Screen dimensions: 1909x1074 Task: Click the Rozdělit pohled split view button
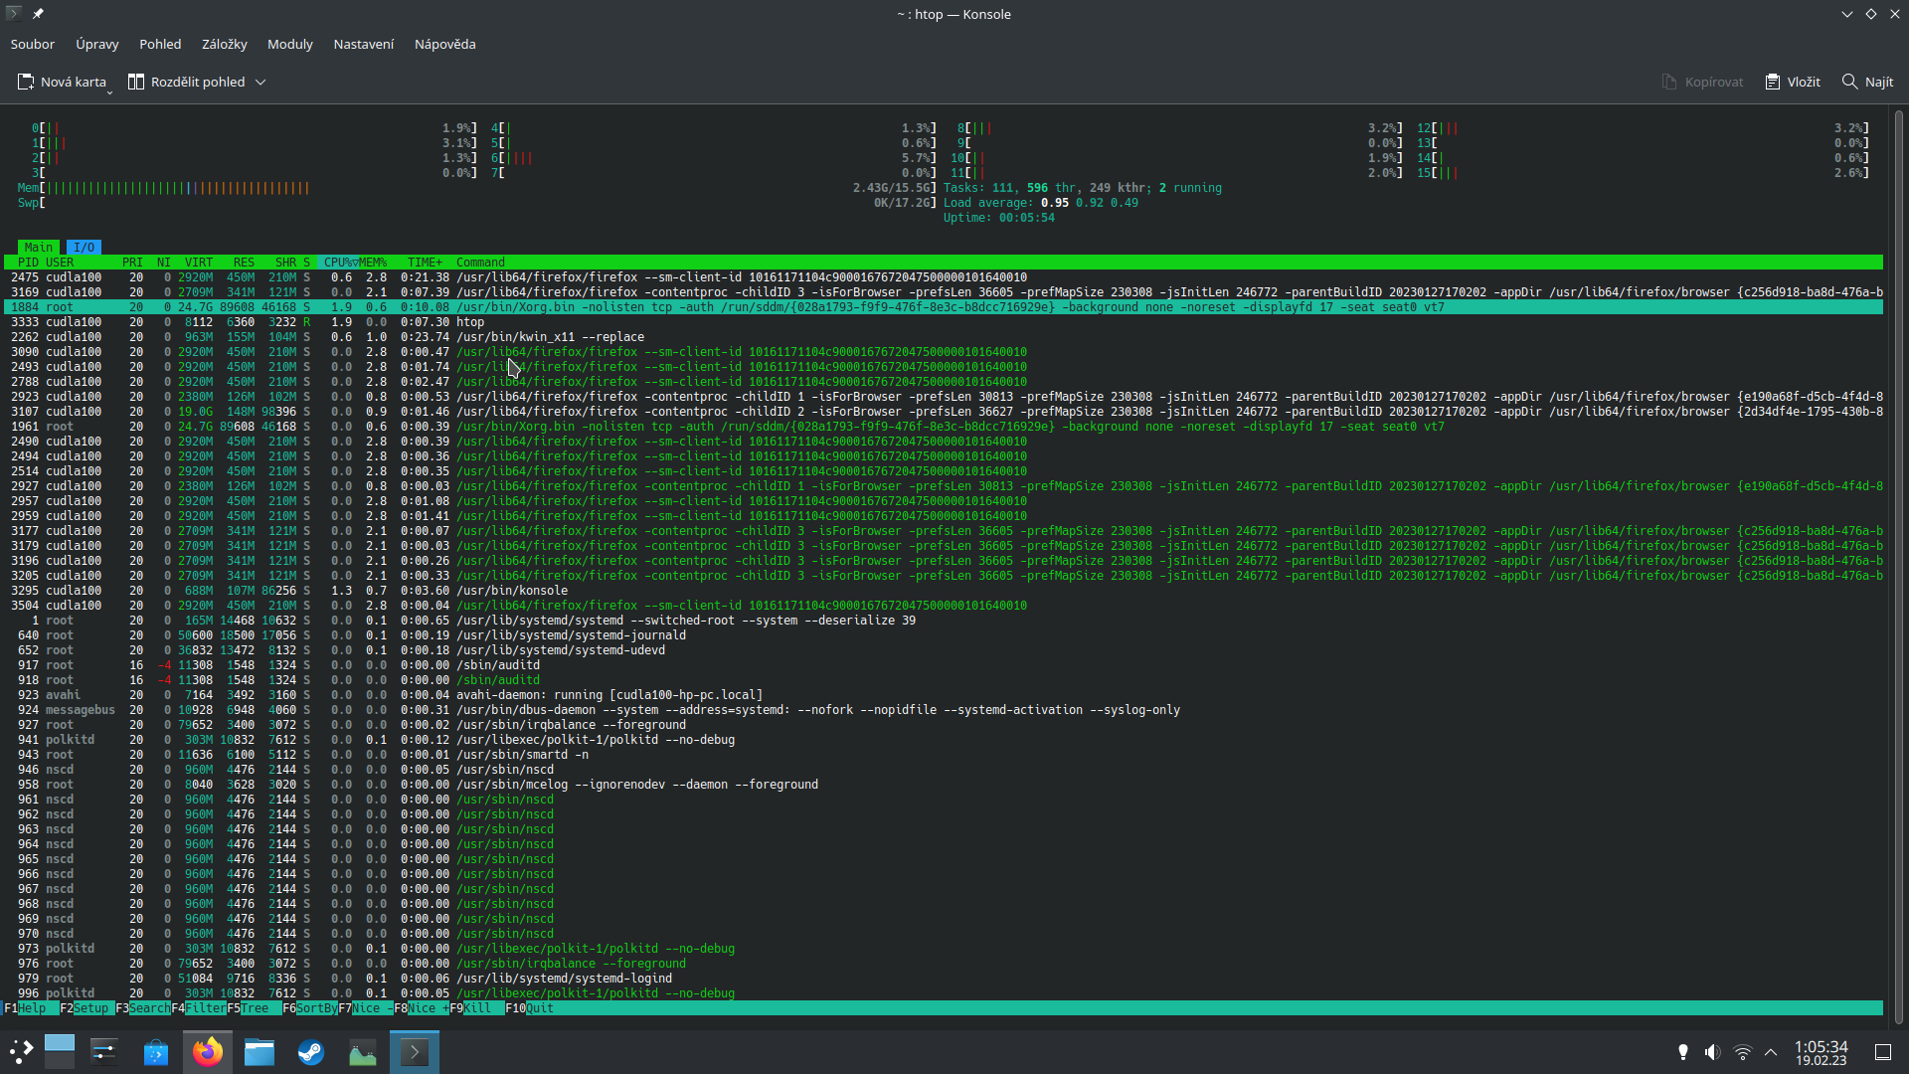click(187, 82)
